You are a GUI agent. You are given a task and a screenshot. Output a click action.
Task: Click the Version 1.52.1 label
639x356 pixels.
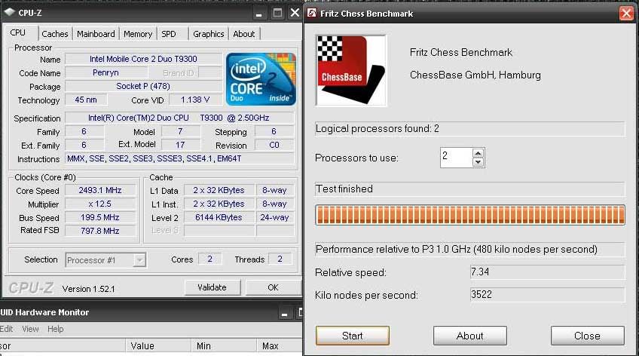88,289
